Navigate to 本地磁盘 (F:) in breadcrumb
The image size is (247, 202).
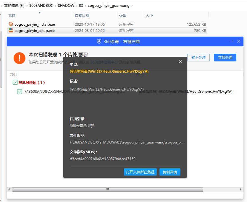pos(14,6)
